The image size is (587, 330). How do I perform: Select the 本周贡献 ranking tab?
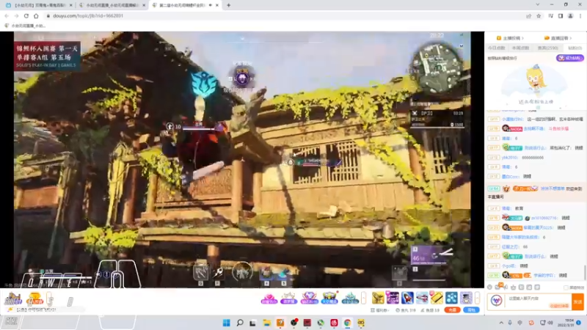tap(520, 48)
